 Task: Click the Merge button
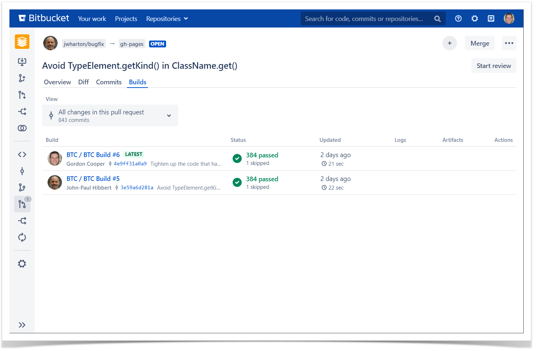point(480,43)
